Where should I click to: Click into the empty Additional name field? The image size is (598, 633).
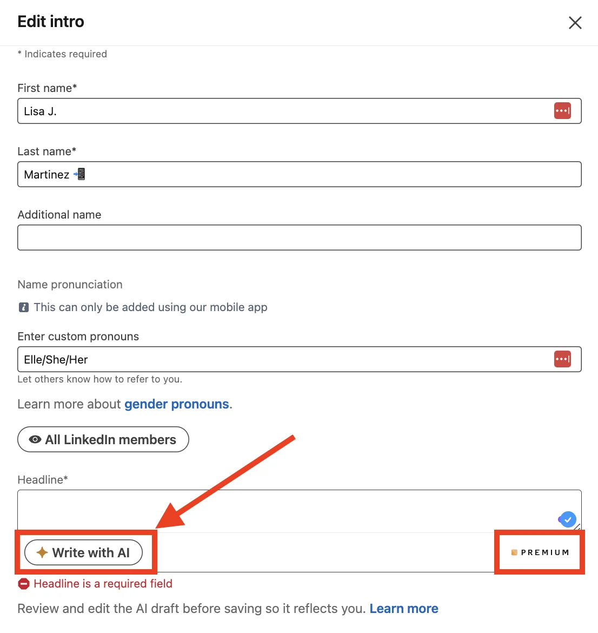[299, 238]
